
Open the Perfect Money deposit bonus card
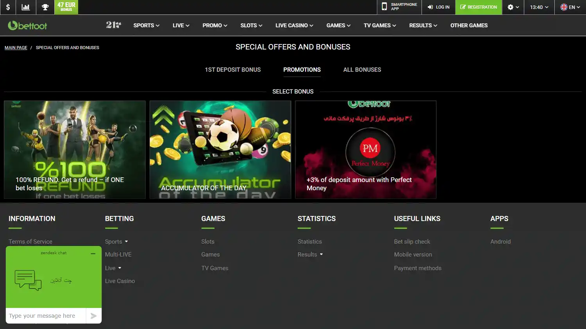pos(366,150)
